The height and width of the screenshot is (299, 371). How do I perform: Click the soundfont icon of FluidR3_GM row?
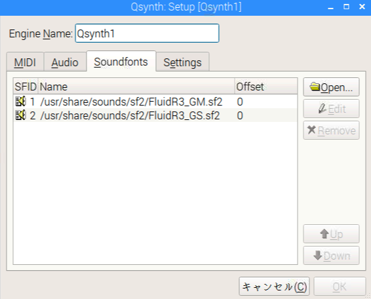(20, 102)
